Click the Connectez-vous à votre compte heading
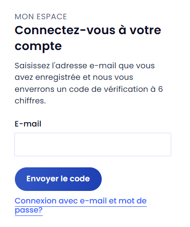Viewport: 190px width, 227px height. (x=88, y=38)
